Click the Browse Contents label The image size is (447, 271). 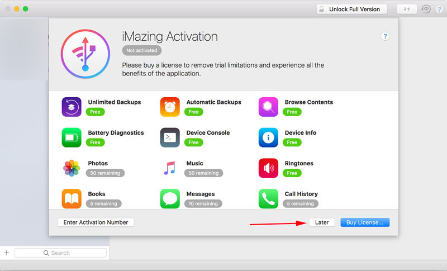(x=309, y=102)
